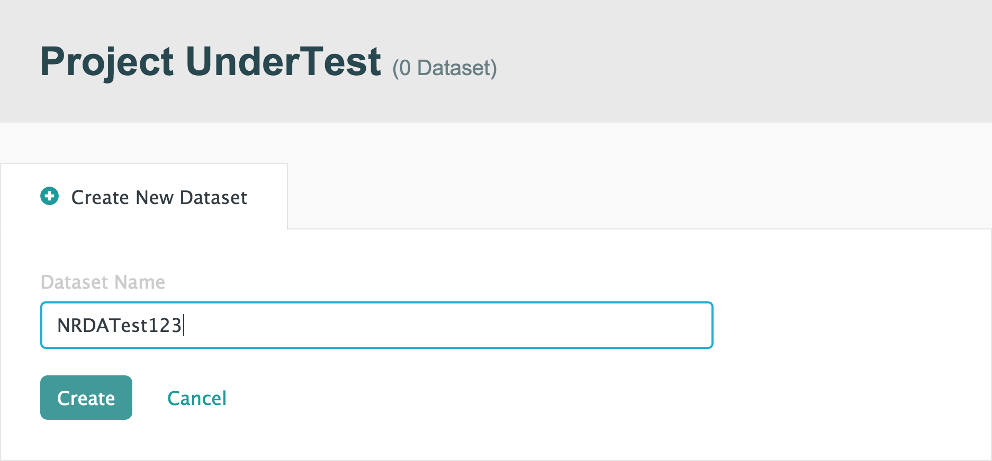This screenshot has height=461, width=992.
Task: Click the (0 Dataset) counter text
Action: point(443,67)
